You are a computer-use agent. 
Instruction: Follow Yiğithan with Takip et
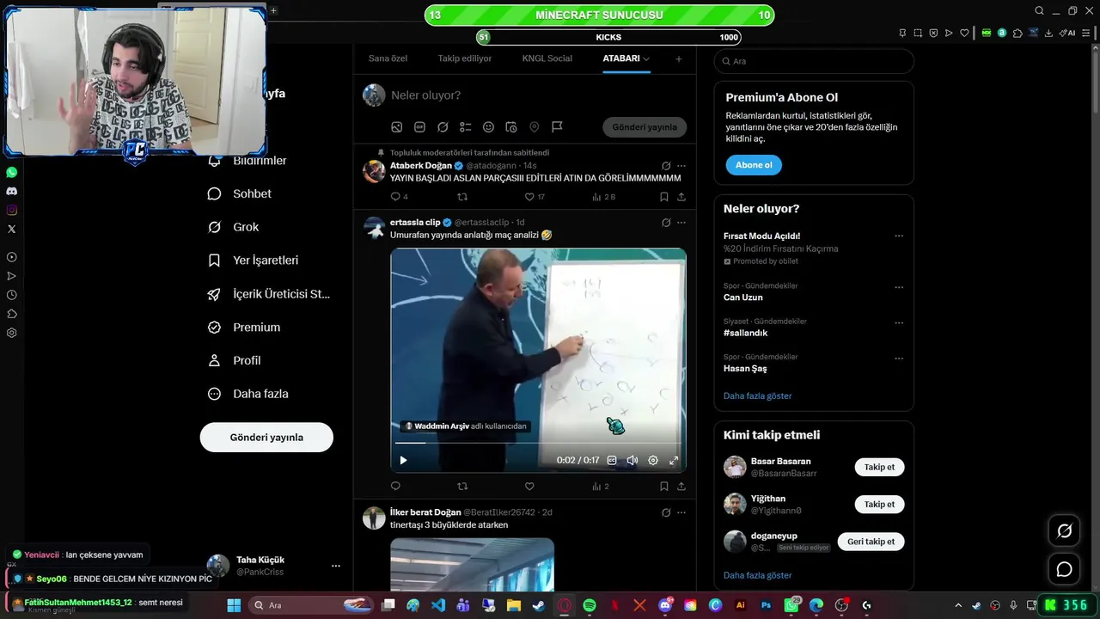point(879,505)
